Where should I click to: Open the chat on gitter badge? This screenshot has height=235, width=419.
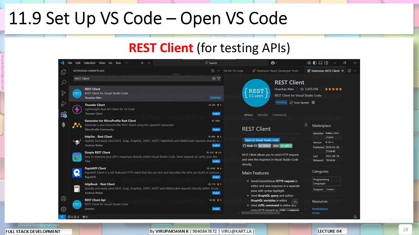(282, 146)
